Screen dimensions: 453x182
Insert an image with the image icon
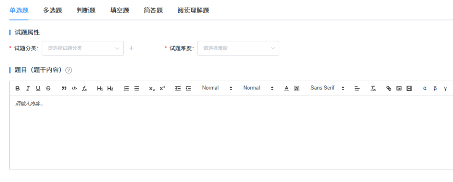pyautogui.click(x=399, y=88)
